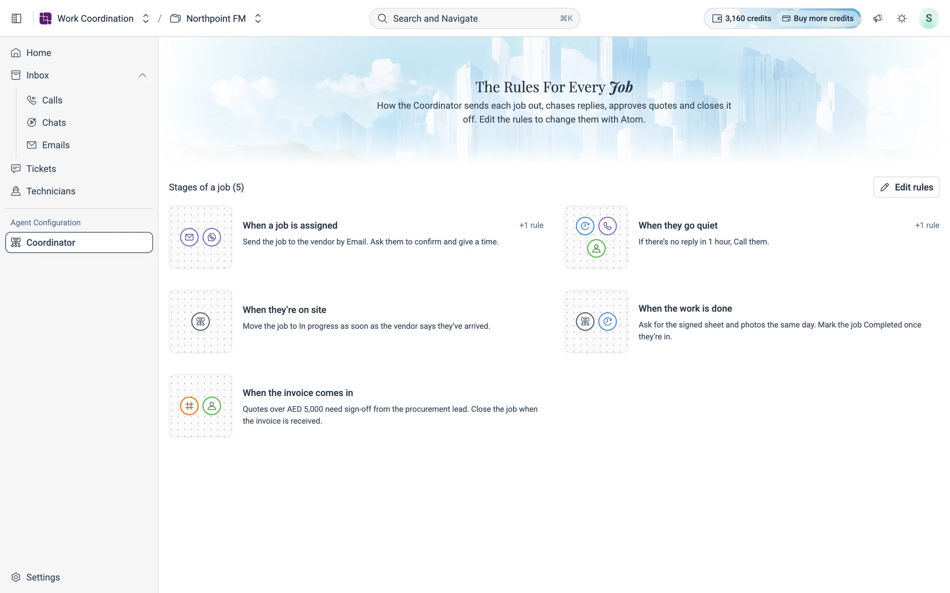Screen dimensions: 950x593
Task: Open the When they go quiet stage
Action: [x=752, y=237]
